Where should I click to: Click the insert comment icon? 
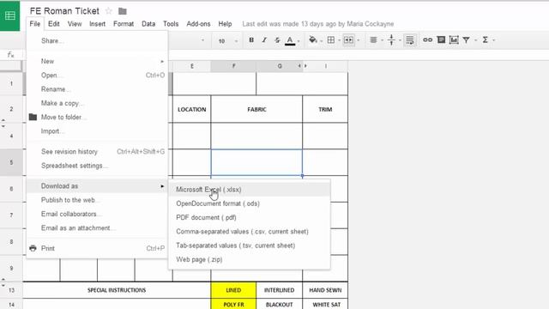(x=441, y=40)
